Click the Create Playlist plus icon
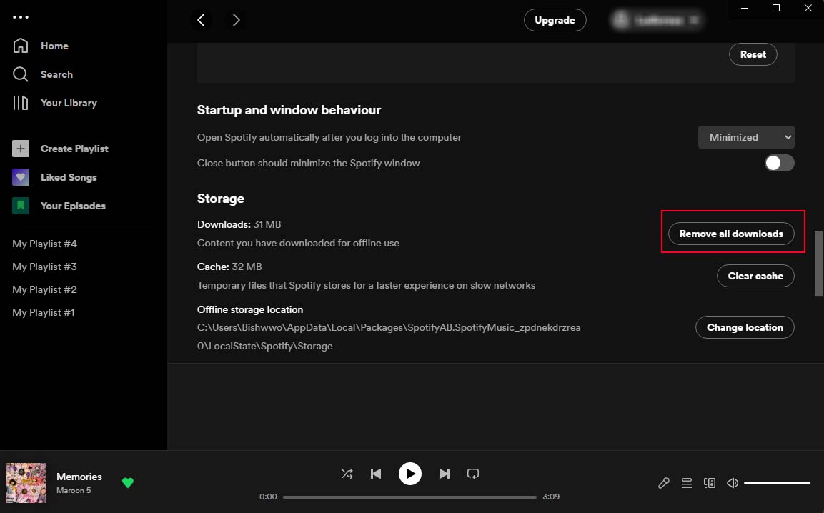Screen dimensions: 824x513 pyautogui.click(x=21, y=149)
